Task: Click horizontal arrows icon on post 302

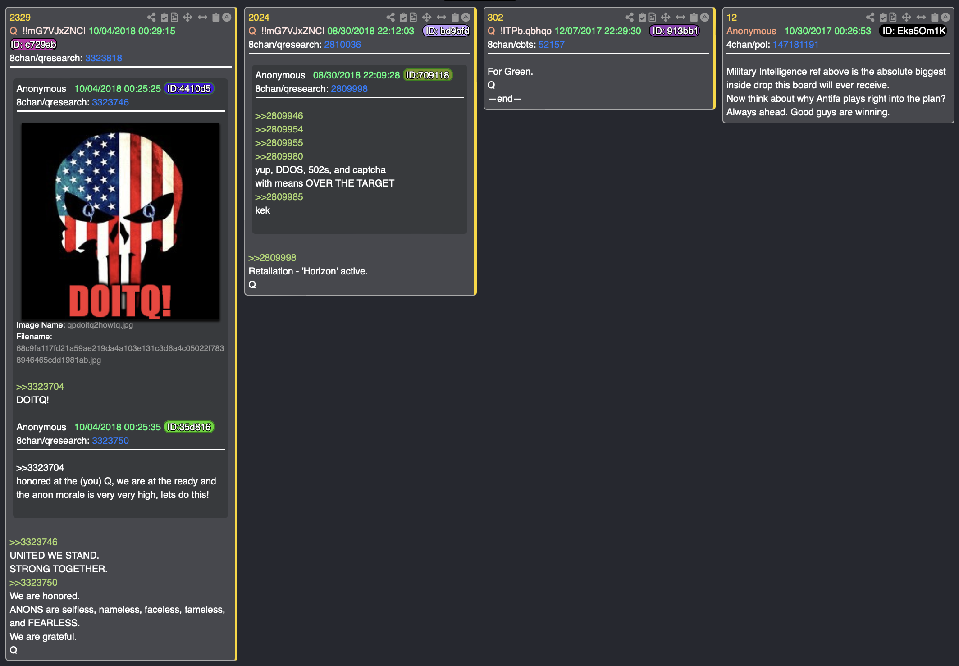Action: pyautogui.click(x=680, y=17)
